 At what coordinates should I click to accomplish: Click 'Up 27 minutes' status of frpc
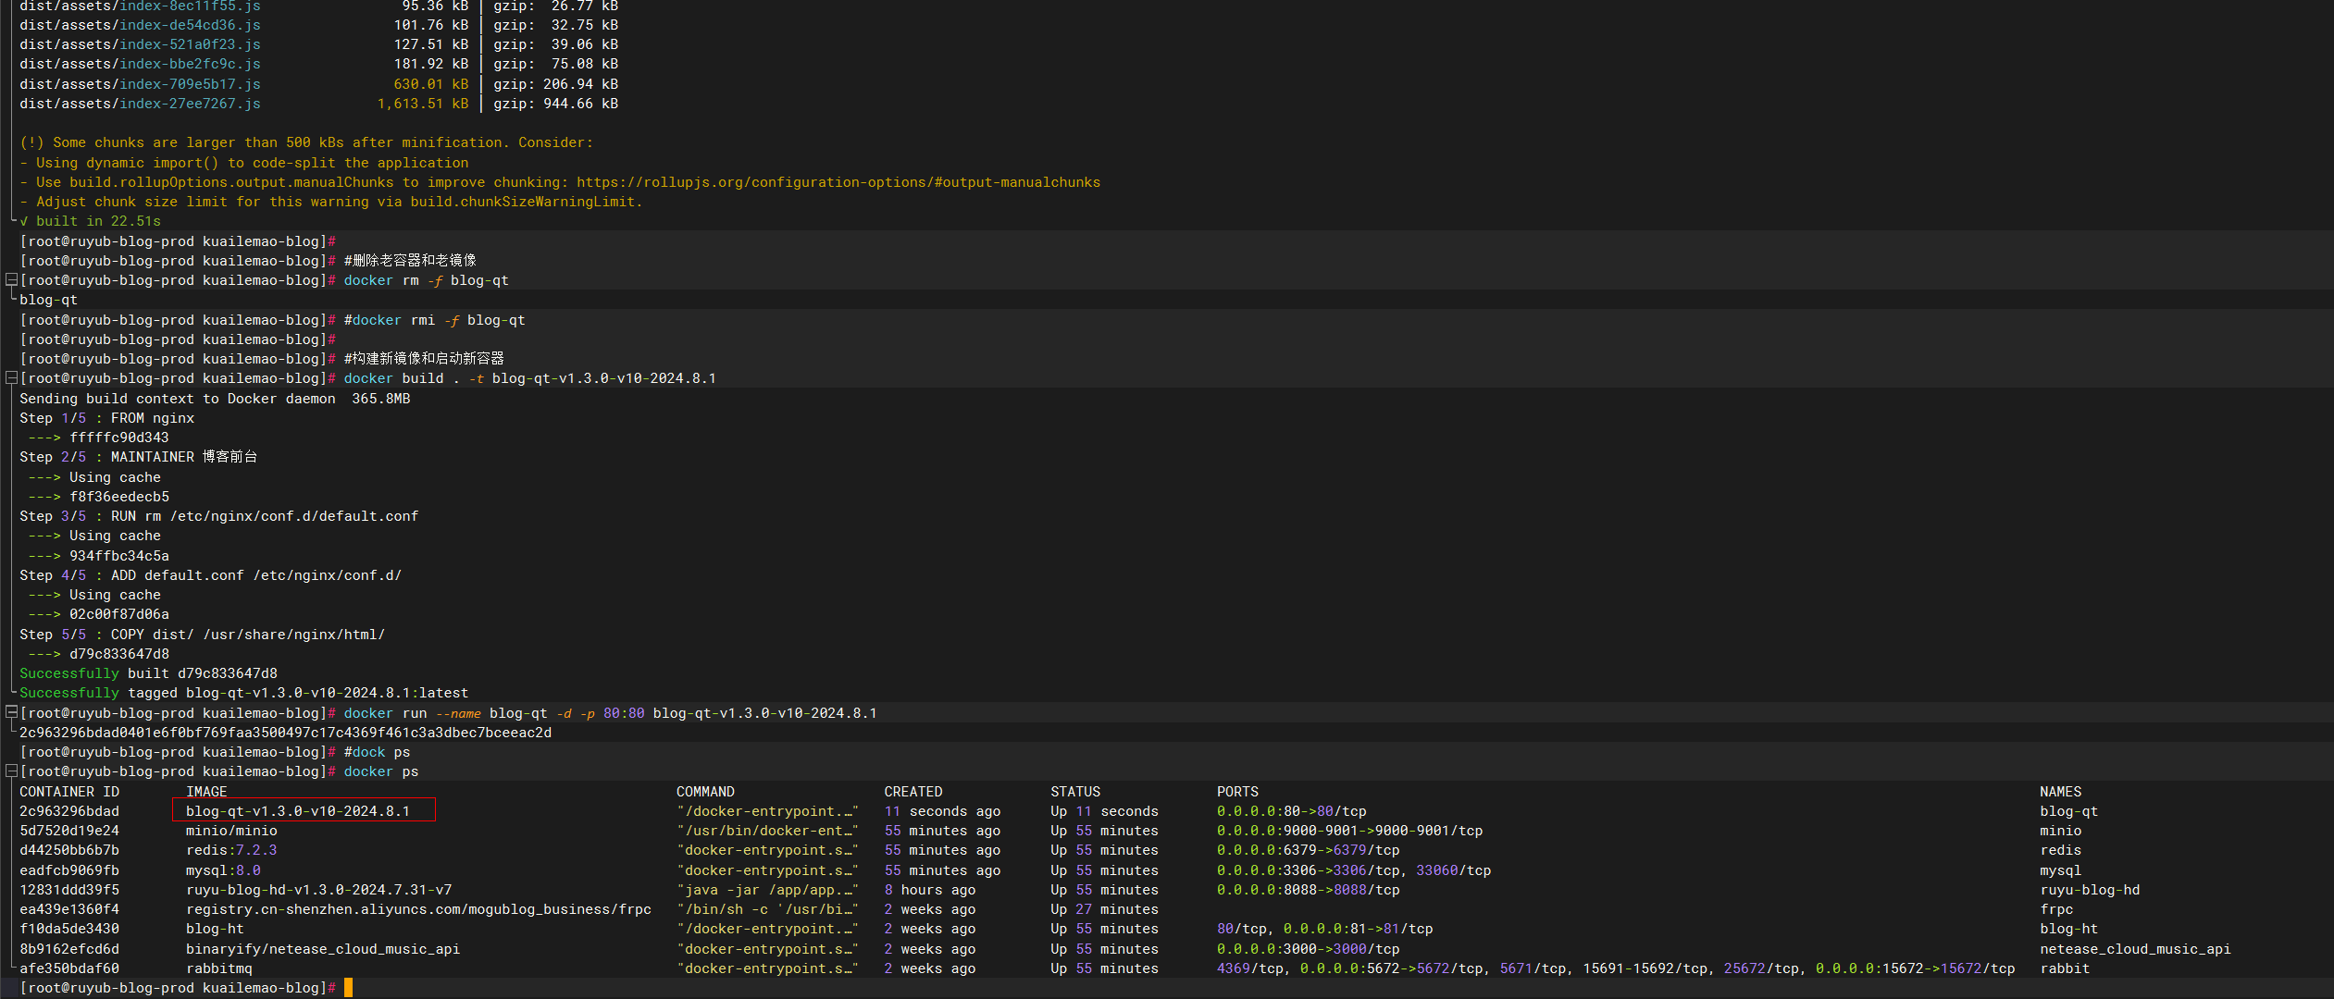(1104, 909)
